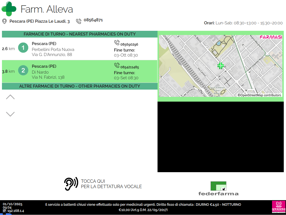This screenshot has width=286, height=215.
Task: Click the green cross pharmacy logo
Action: (9, 9)
